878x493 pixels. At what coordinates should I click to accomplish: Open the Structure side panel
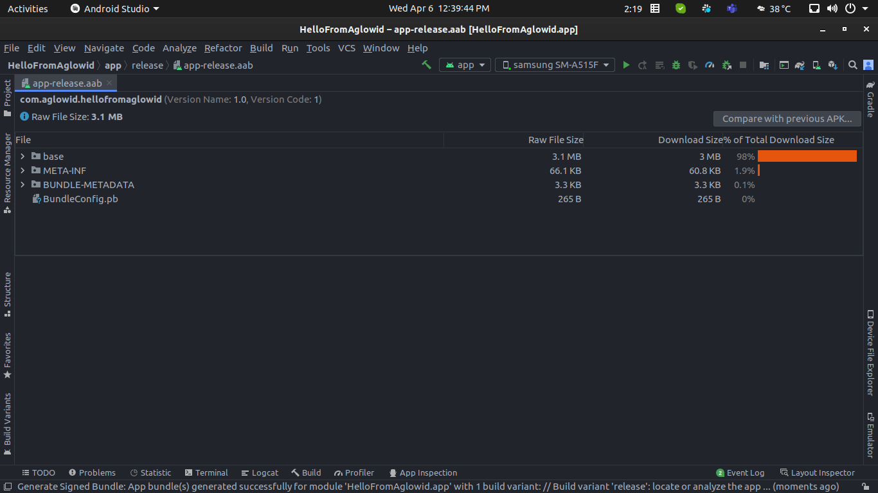click(7, 295)
